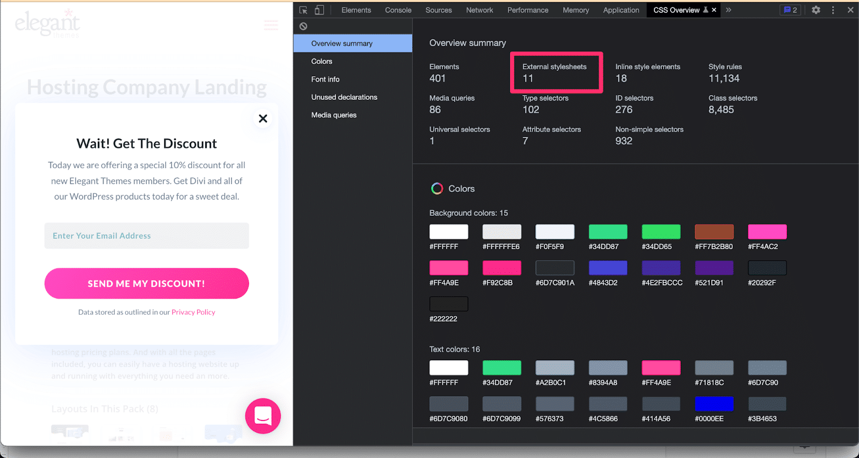The image size is (859, 458).
Task: Select text color swatch #0000EE
Action: (x=714, y=404)
